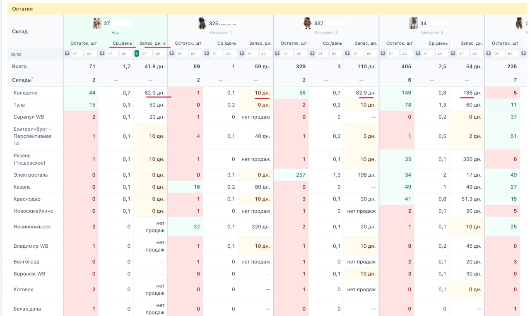Select the Электросталь warehouse row label
Viewport: 530px width, 316px height.
point(31,175)
